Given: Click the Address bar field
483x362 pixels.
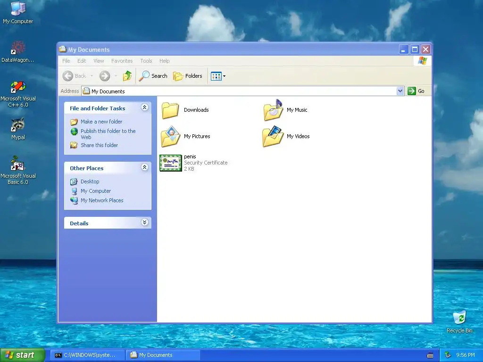Looking at the screenshot, I should pos(239,91).
